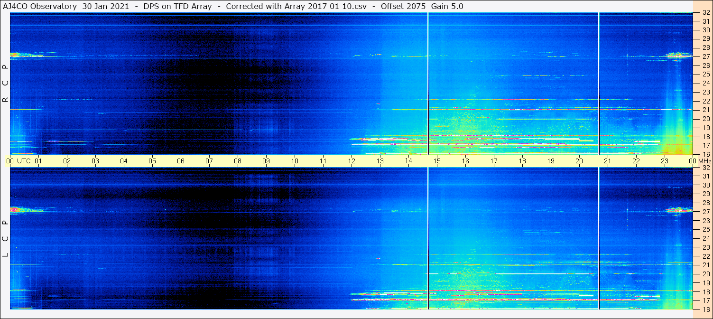Click the 29 MHz label on LCP axis
Viewport: 713px width, 319px height.
pyautogui.click(x=705, y=194)
